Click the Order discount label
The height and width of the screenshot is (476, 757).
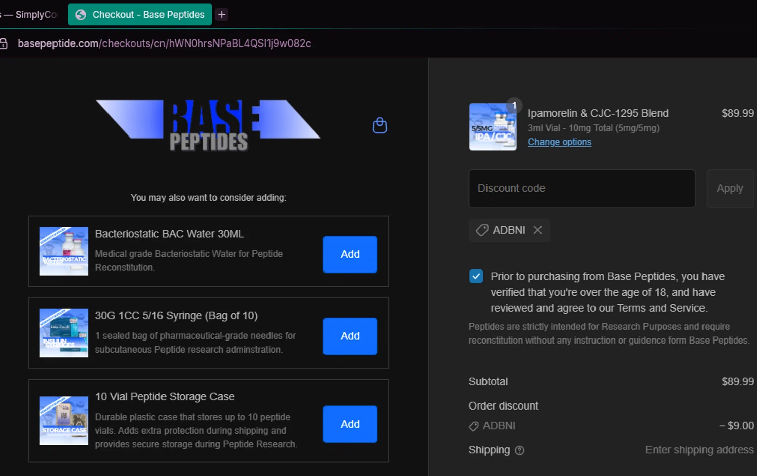point(503,406)
